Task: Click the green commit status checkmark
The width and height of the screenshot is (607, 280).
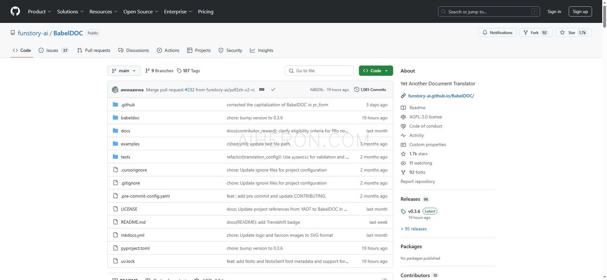Action: [x=273, y=90]
